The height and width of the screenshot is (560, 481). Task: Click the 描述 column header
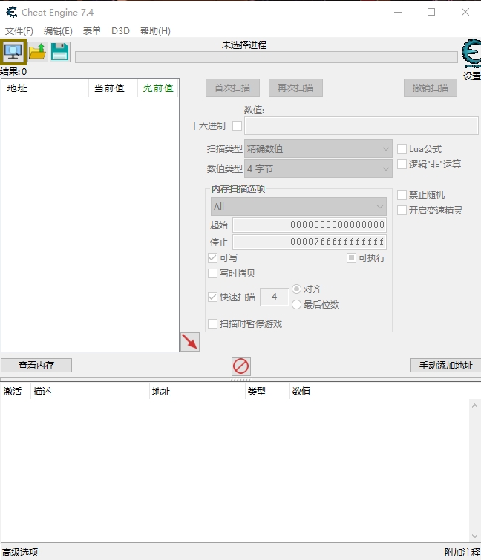(90, 392)
